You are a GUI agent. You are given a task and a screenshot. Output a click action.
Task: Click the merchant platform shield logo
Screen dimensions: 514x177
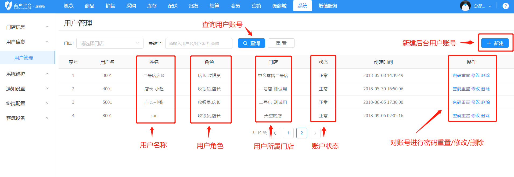[9, 6]
